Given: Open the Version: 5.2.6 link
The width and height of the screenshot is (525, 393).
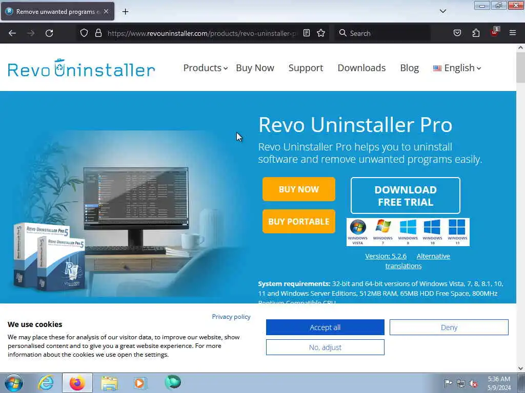Looking at the screenshot, I should coord(386,256).
